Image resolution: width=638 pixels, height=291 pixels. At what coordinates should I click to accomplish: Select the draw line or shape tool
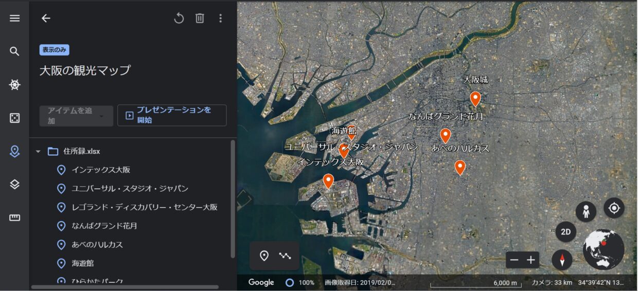(x=285, y=256)
